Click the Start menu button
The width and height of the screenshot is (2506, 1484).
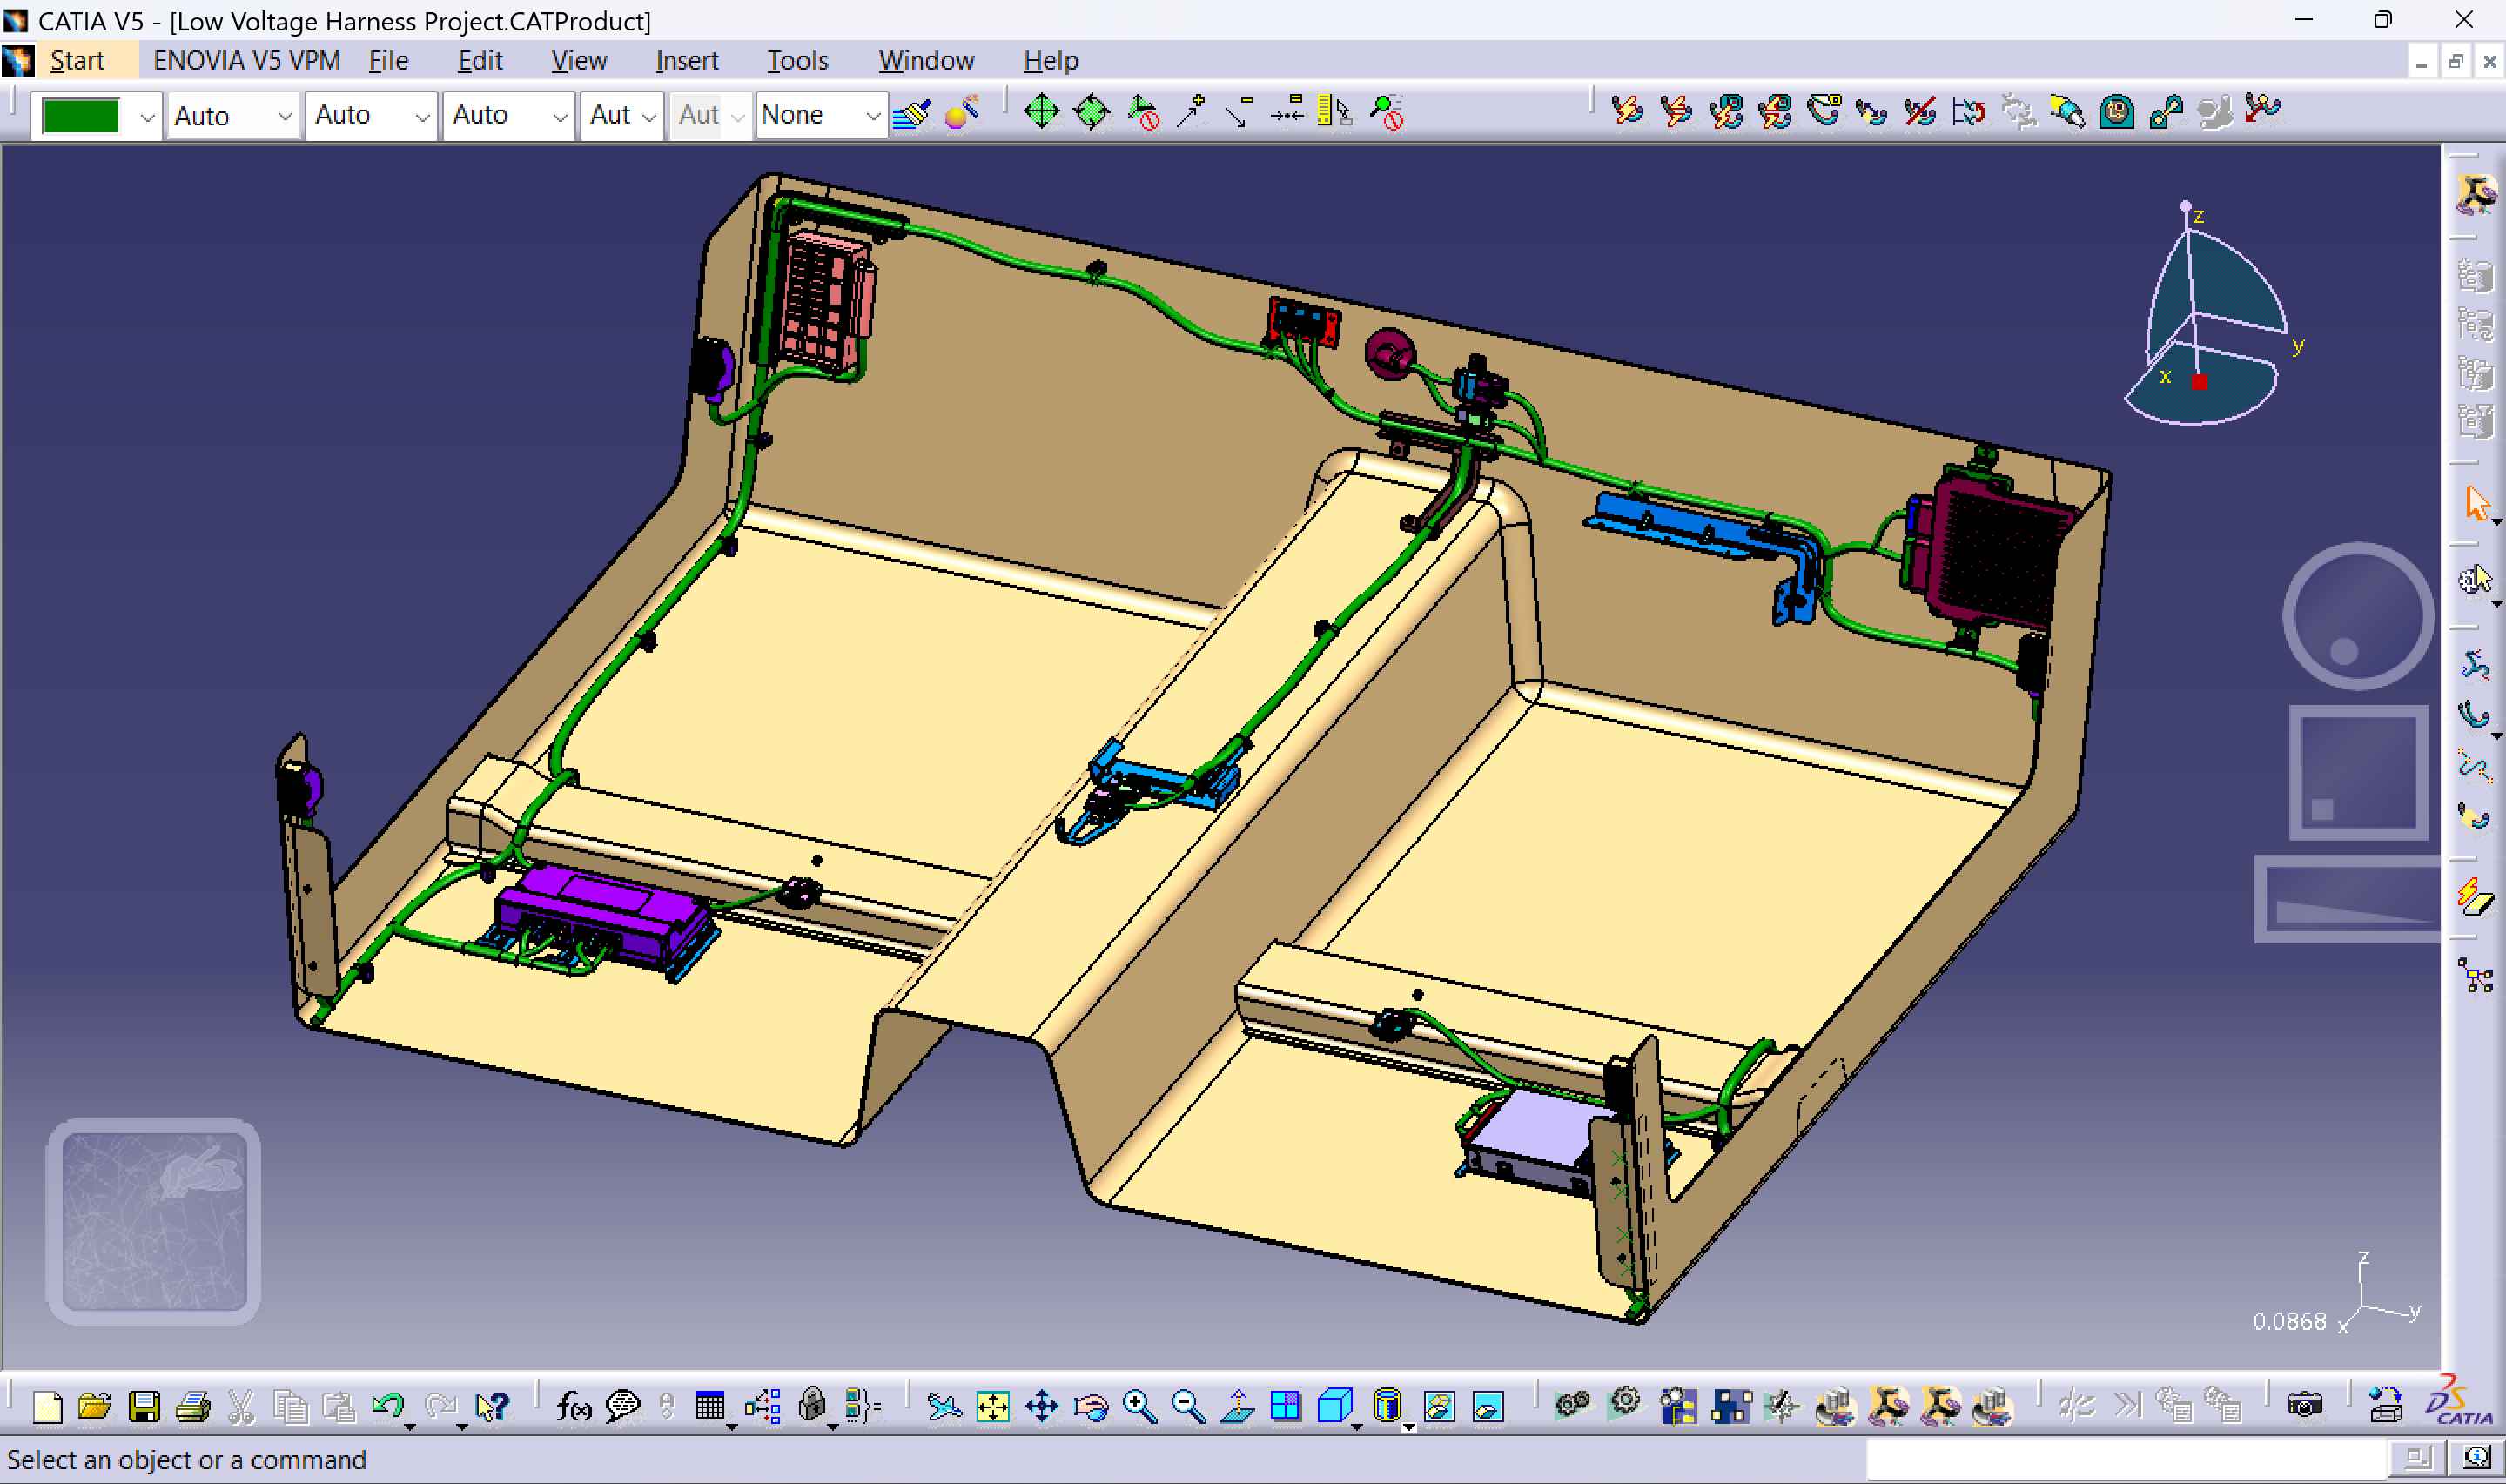coord(77,61)
